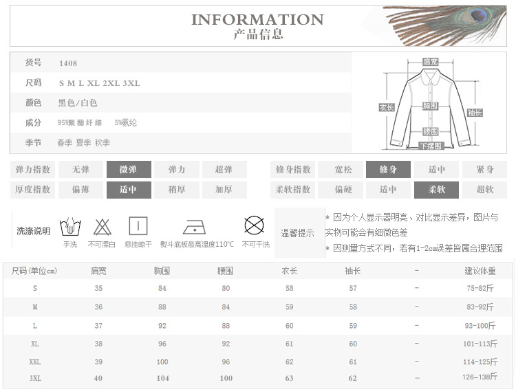This screenshot has width=516, height=389.
Task: Click the 5% 氨纶 composition text
Action: pos(125,122)
